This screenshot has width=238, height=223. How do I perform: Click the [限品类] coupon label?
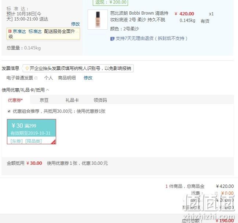(33, 141)
